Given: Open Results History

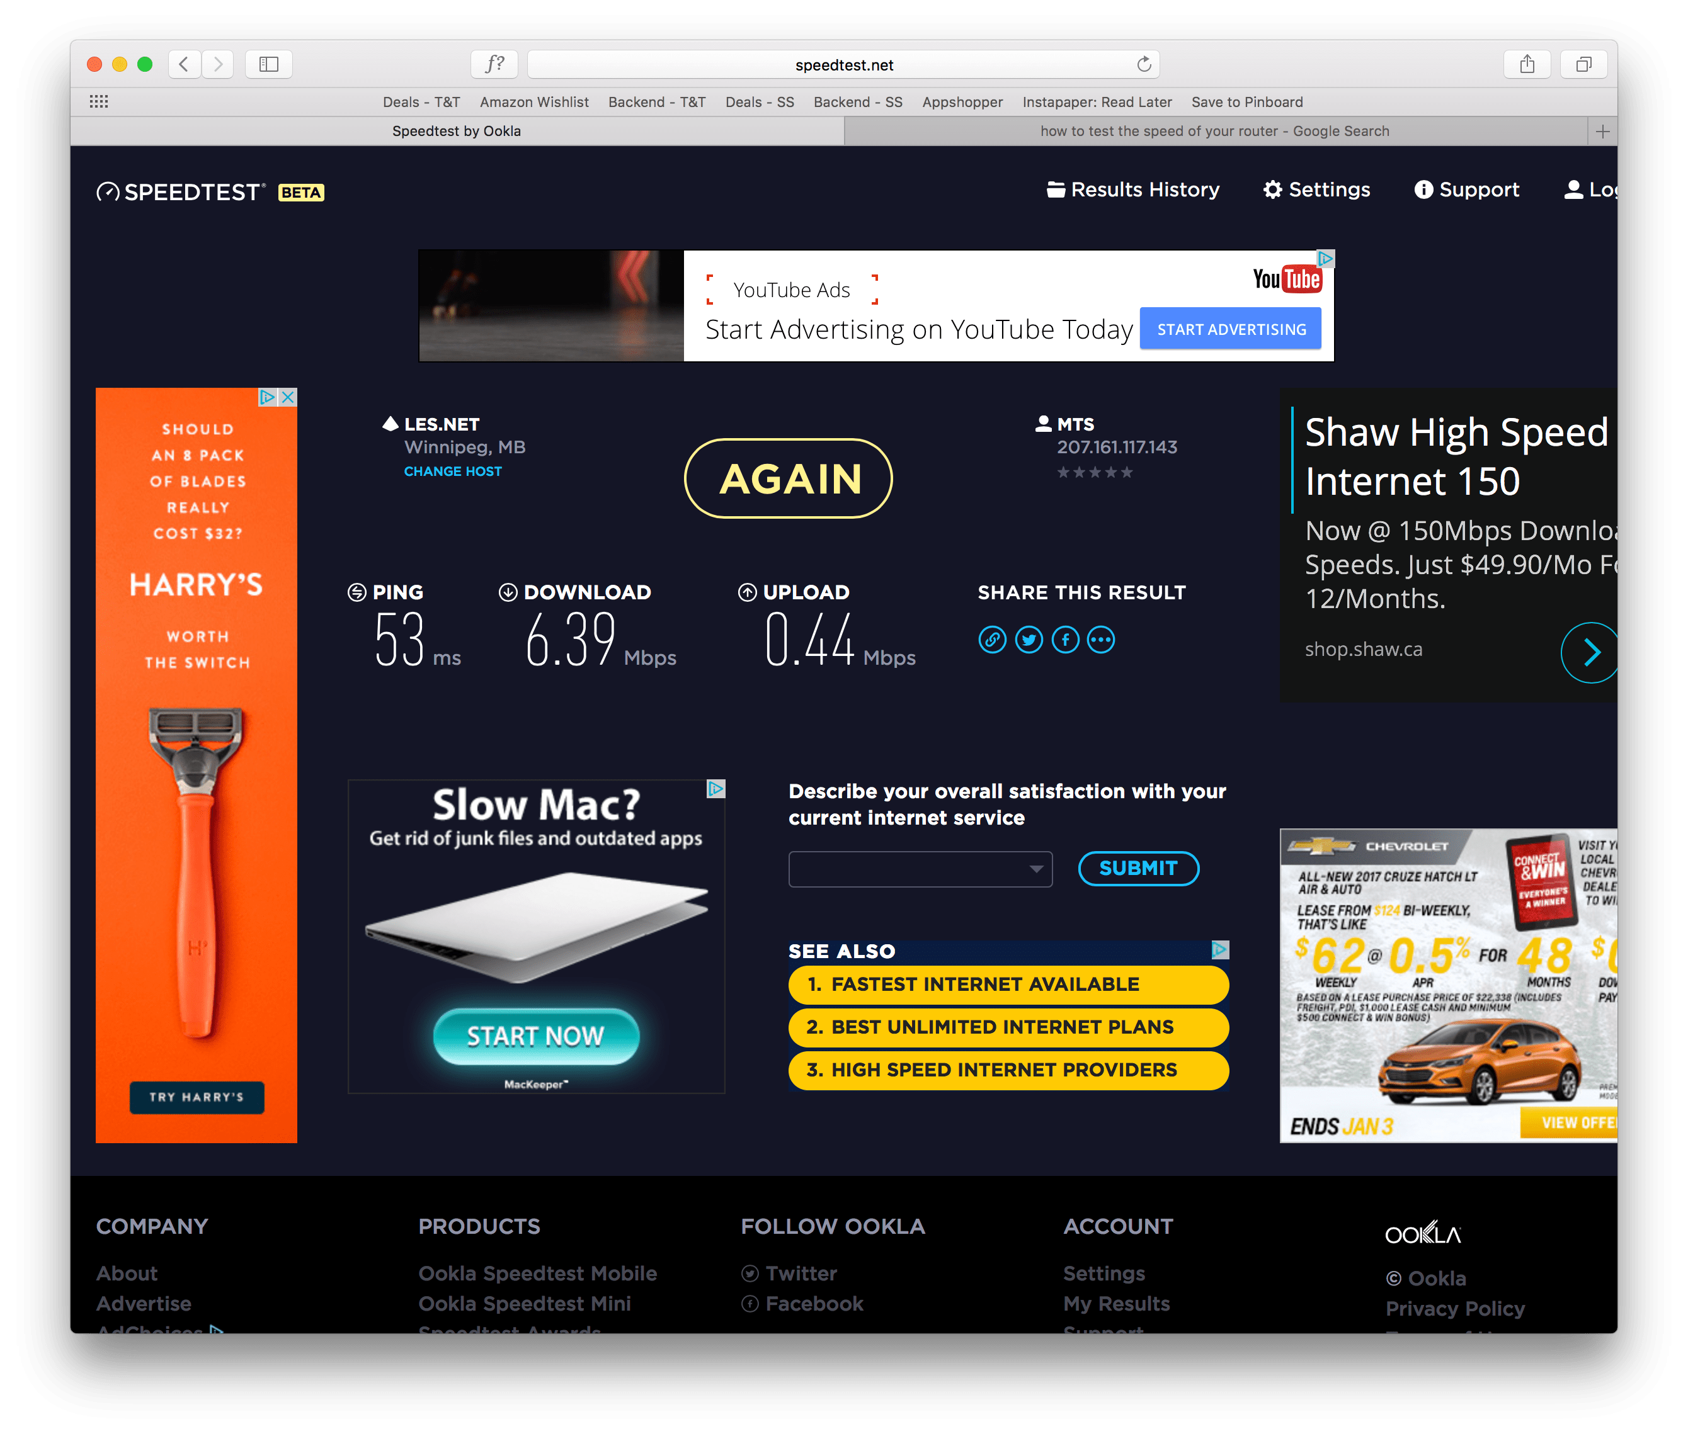Looking at the screenshot, I should [1132, 189].
